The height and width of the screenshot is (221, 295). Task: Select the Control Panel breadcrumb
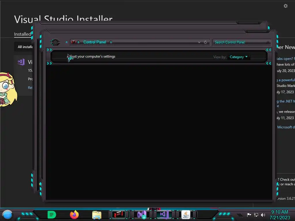coord(94,42)
